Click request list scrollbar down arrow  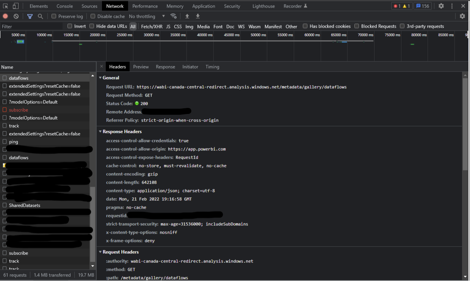point(93,266)
